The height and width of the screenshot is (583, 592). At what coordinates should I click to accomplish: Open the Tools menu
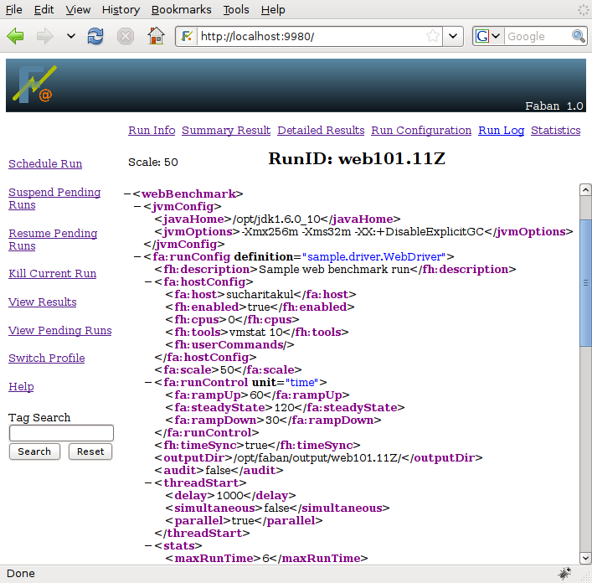(236, 9)
